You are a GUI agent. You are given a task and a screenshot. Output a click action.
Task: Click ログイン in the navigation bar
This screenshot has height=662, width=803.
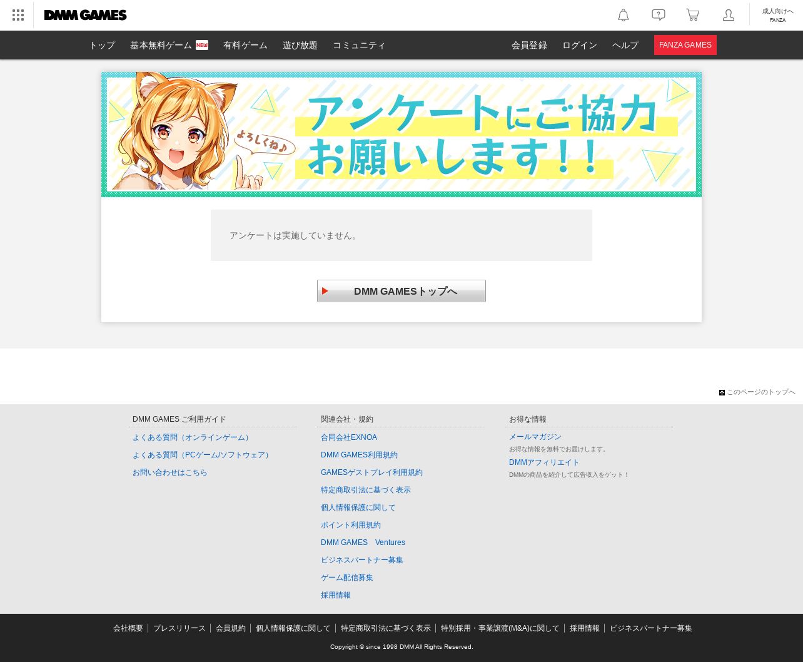pos(580,45)
